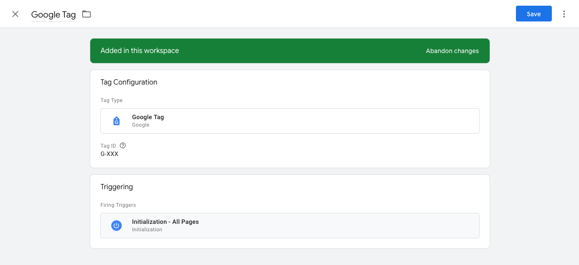Click the trigger type icon in Firing Triggers
Viewport: 579px width, 265px height.
[x=116, y=225]
